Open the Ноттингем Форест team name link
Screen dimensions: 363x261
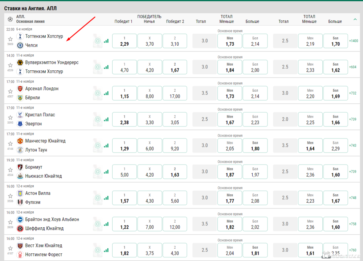pyautogui.click(x=44, y=254)
